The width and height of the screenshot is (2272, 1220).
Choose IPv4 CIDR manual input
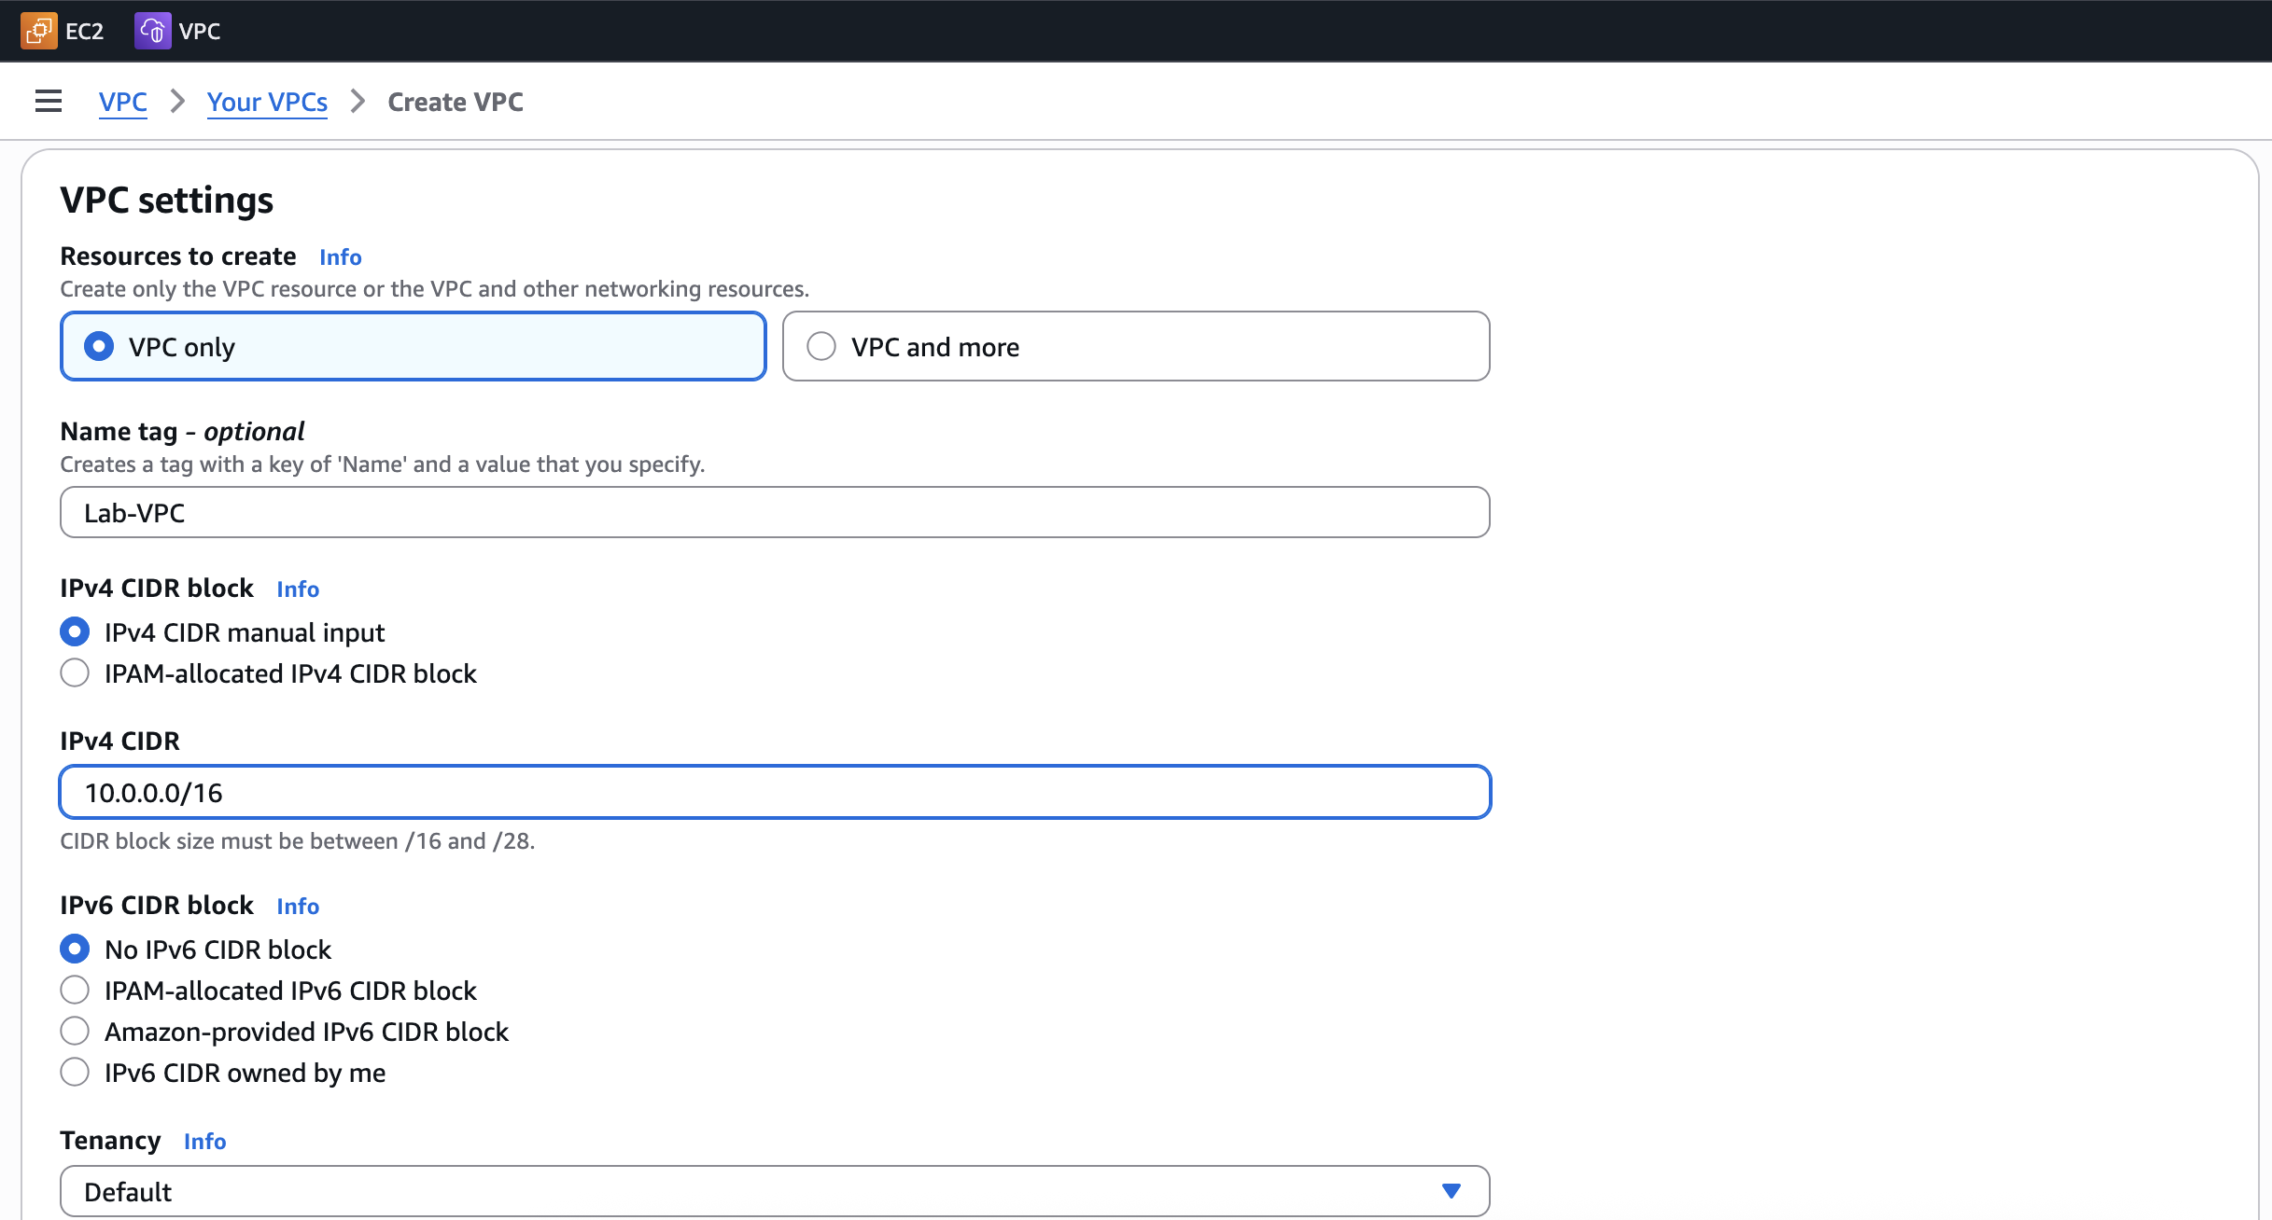[75, 632]
